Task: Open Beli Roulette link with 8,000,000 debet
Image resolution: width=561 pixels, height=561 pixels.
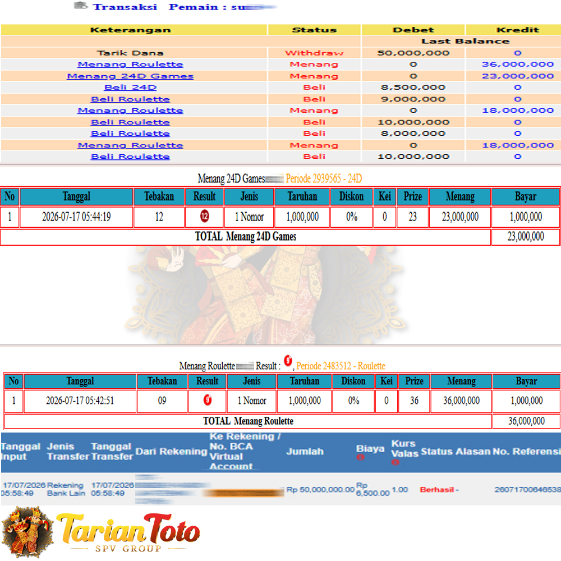Action: point(130,134)
